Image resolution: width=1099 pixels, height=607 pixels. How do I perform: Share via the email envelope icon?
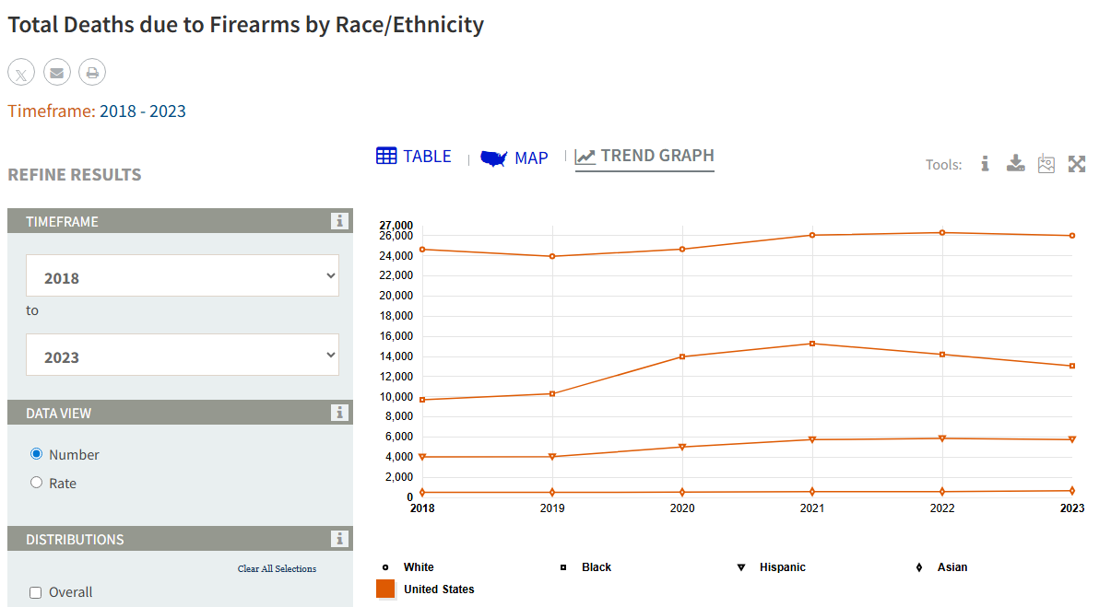[x=57, y=72]
